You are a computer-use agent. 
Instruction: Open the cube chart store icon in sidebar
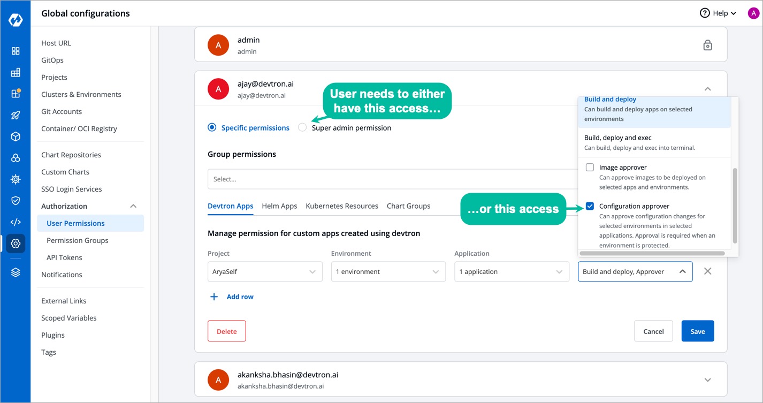click(x=16, y=136)
